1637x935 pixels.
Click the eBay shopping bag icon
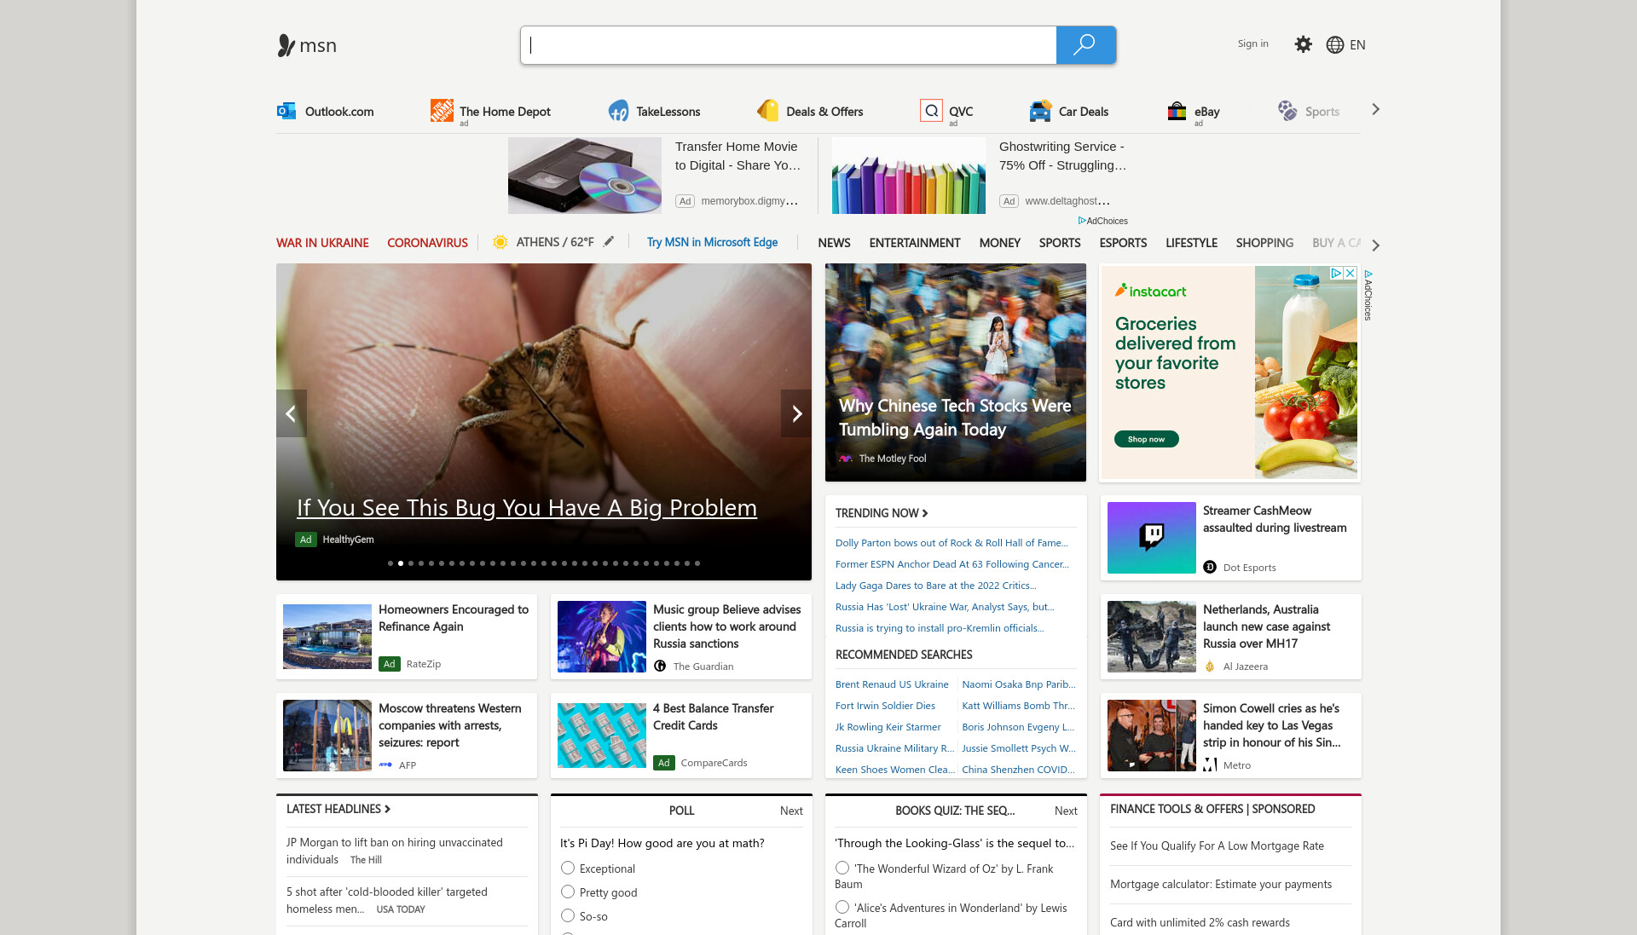pos(1177,111)
